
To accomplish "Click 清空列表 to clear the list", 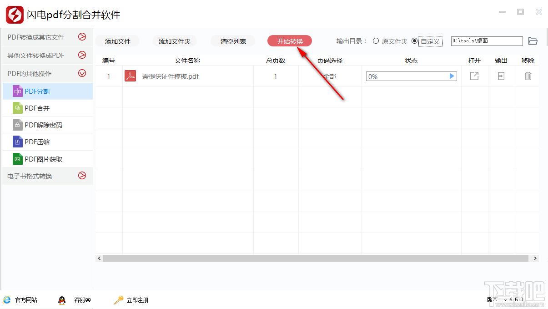I will click(232, 41).
